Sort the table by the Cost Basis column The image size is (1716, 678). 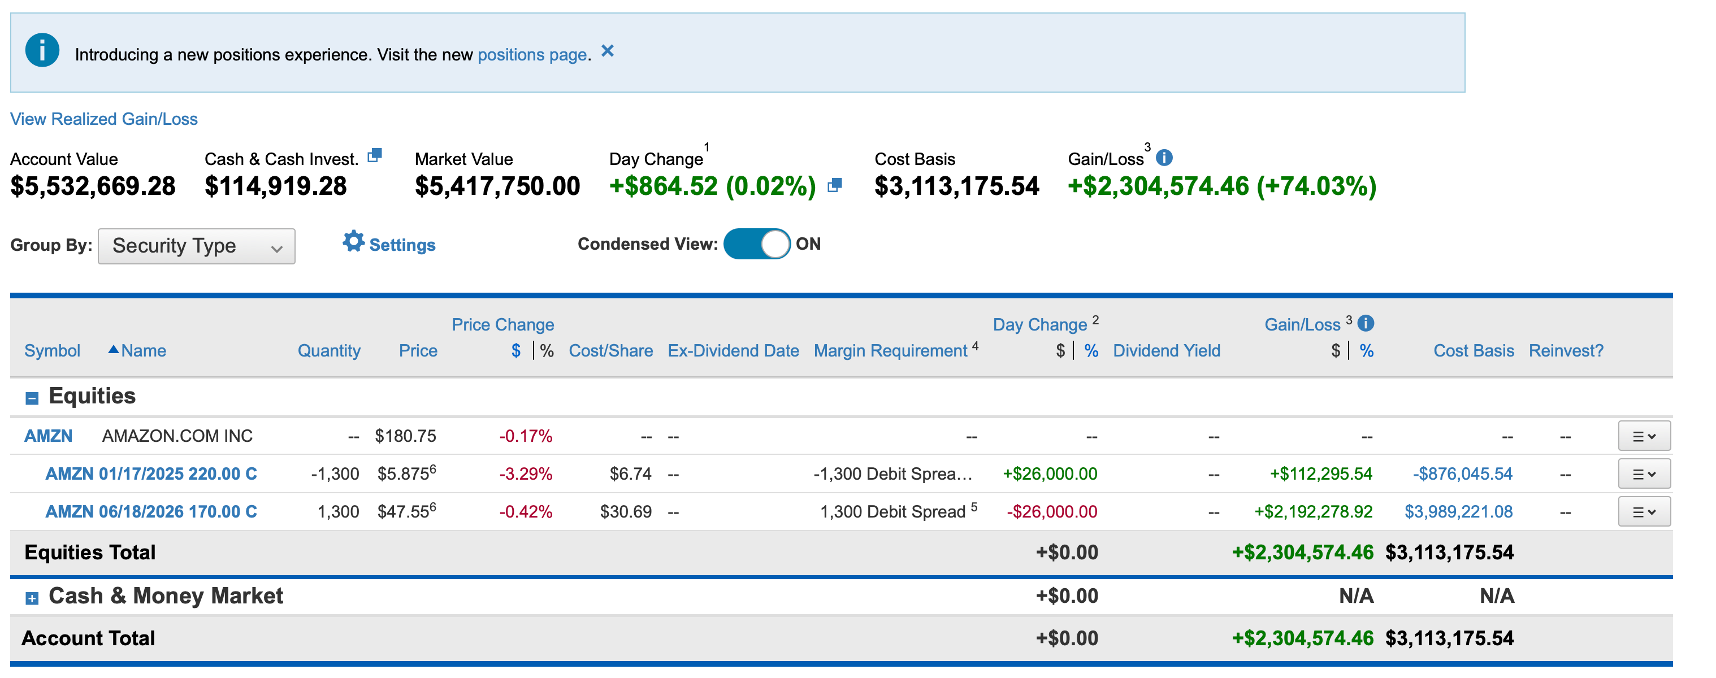[x=1473, y=351]
